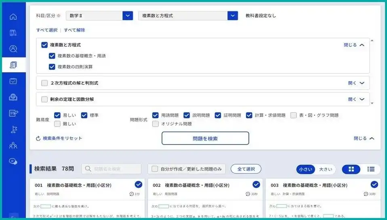Enable the 難しい difficulty checkbox
387x220 pixels.
click(x=57, y=124)
